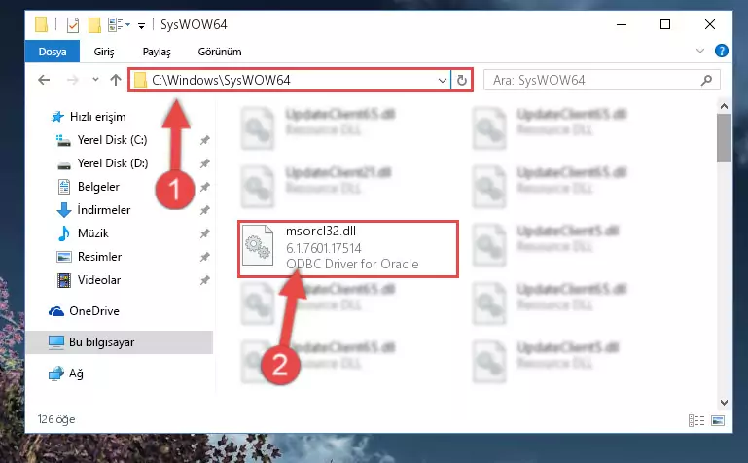Open the Müzik folder in the sidebar
This screenshot has width=748, height=463.
point(93,233)
